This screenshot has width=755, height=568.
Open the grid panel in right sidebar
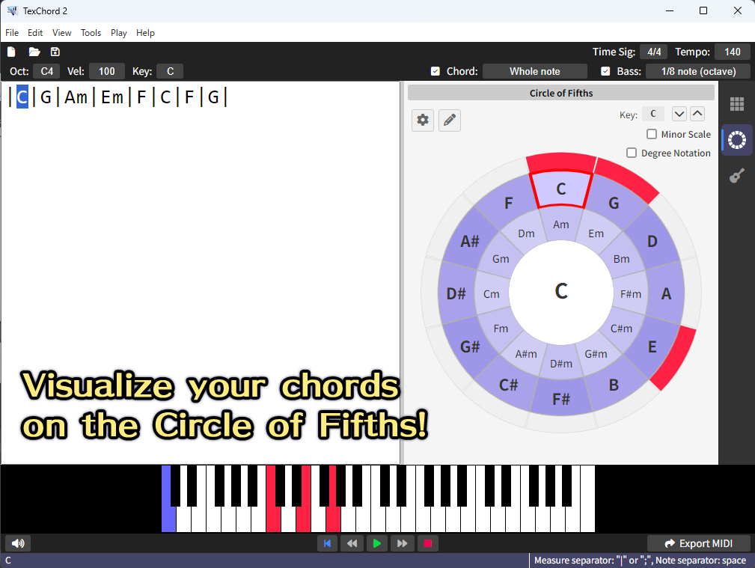click(737, 103)
